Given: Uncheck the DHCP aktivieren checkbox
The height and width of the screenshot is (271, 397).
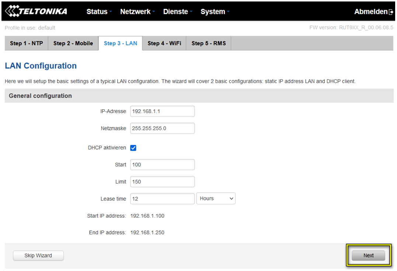Looking at the screenshot, I should coord(133,148).
